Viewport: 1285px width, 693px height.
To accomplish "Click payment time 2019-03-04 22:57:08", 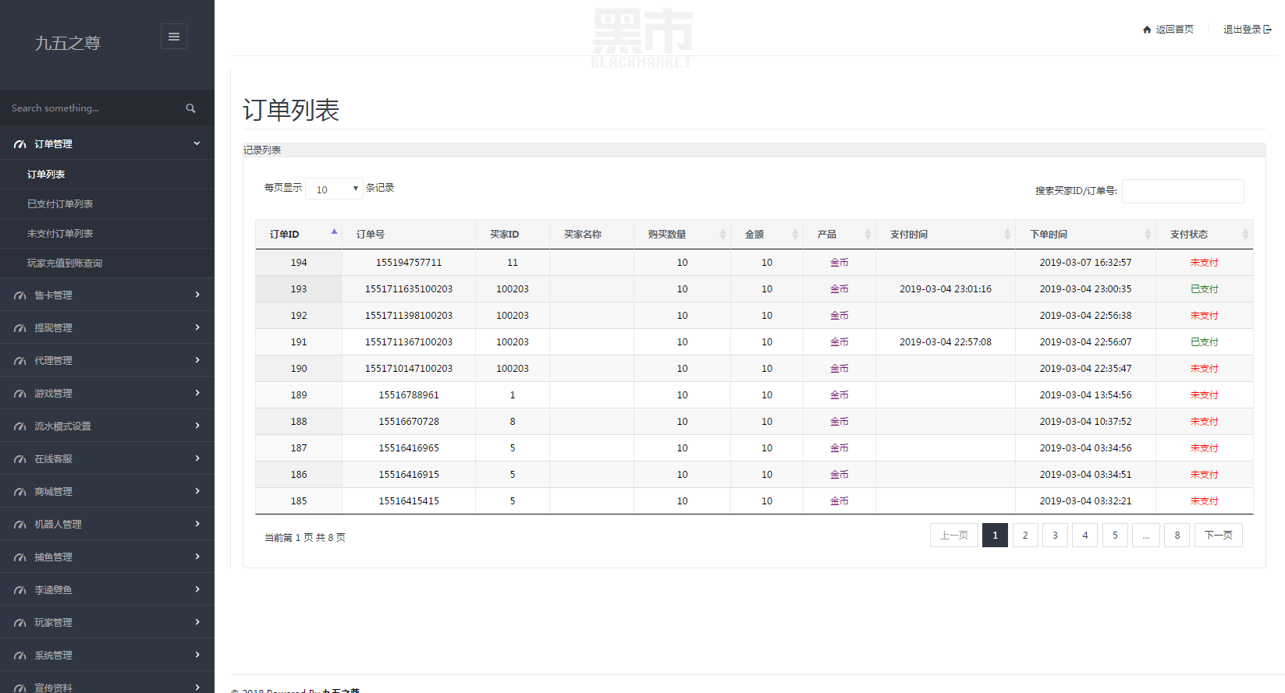I will (x=946, y=342).
